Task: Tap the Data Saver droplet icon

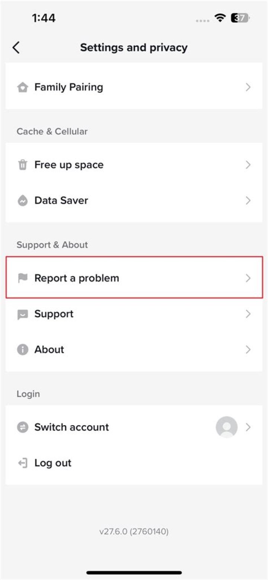Action: coord(23,200)
